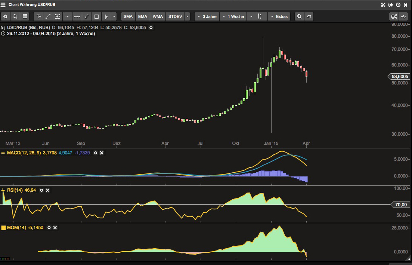This screenshot has width=412, height=265.
Task: Undo zoom with the reset arrow
Action: [309, 16]
